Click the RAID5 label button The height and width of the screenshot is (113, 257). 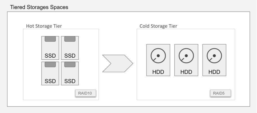point(220,93)
